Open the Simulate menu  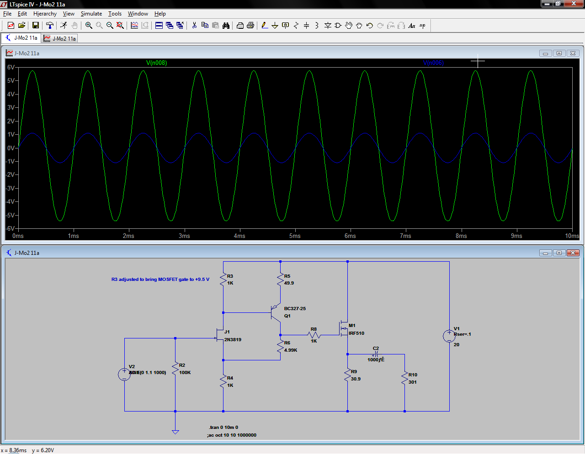(x=91, y=14)
